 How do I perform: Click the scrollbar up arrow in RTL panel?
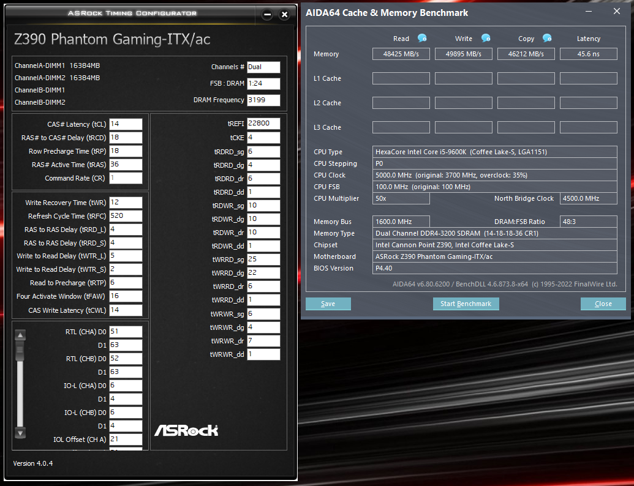coord(20,335)
